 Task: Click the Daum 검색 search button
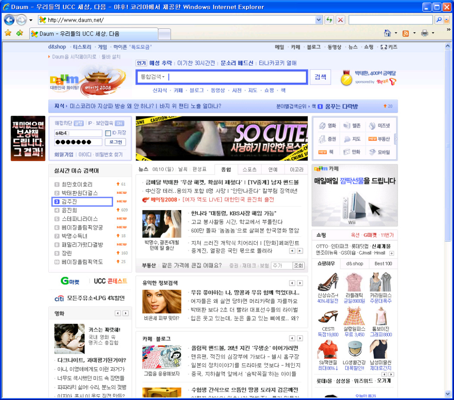tap(320, 77)
